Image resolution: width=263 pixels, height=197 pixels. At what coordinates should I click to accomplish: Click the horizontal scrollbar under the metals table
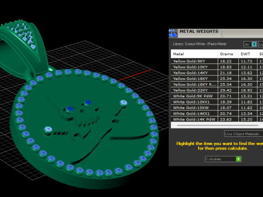pos(218,125)
